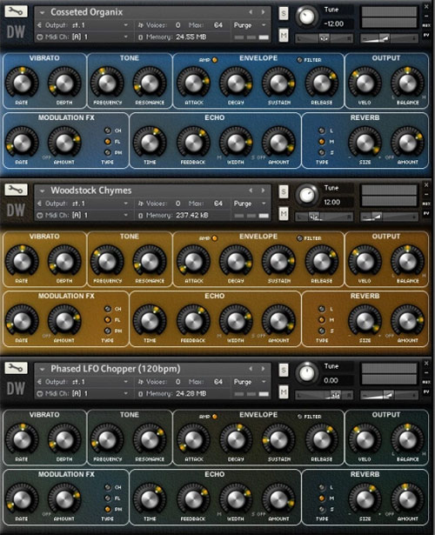Go to previous preset in Woodstock Chymes
Screen dimensions: 435x535
[251, 191]
